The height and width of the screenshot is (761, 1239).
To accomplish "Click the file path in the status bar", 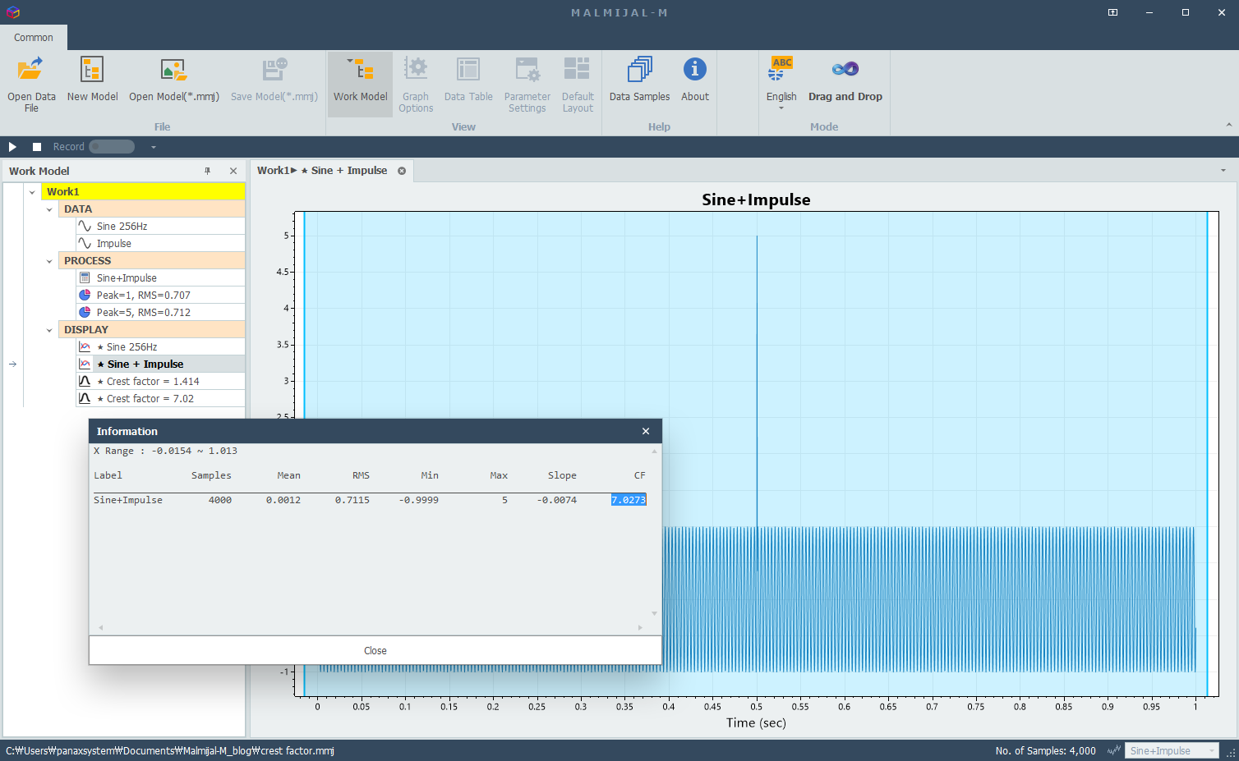I will [x=170, y=750].
